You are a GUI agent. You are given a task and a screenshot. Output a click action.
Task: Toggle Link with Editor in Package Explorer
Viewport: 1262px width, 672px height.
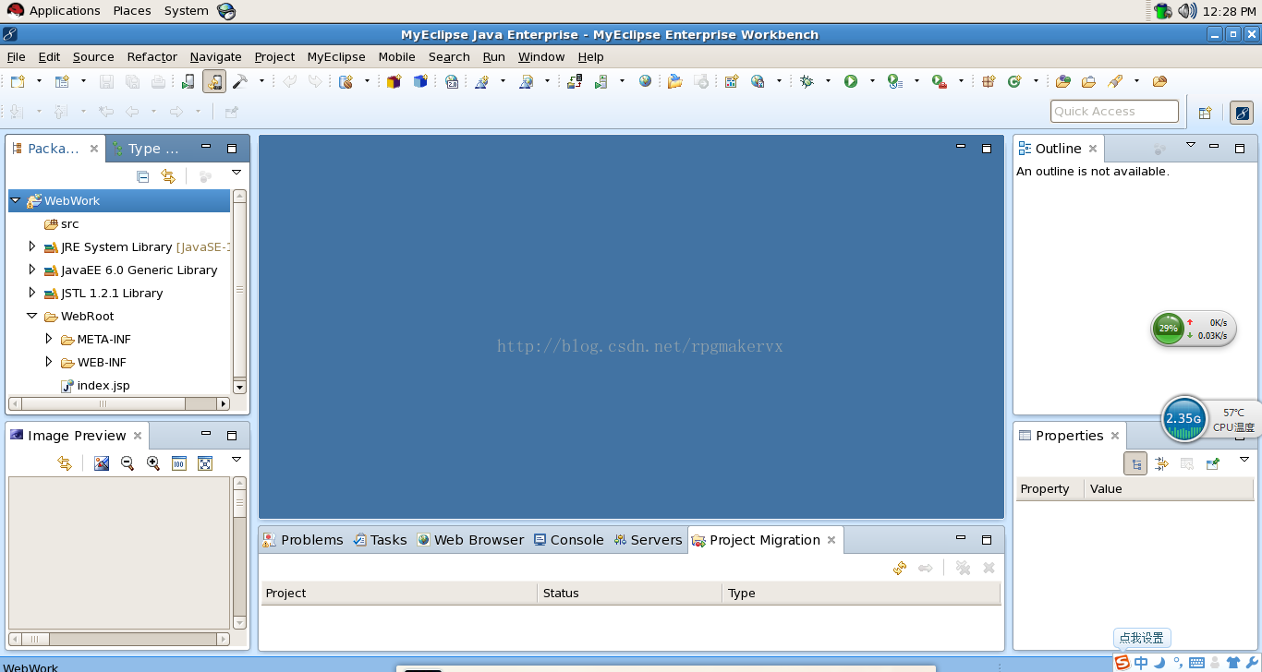tap(168, 175)
